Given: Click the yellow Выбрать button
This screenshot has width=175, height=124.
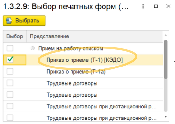Looking at the screenshot, I should coord(24,21).
